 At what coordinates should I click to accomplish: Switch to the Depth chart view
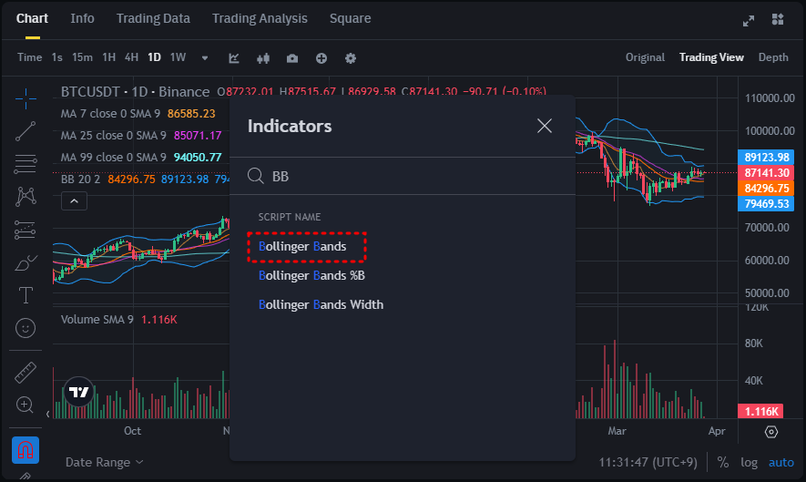click(773, 57)
